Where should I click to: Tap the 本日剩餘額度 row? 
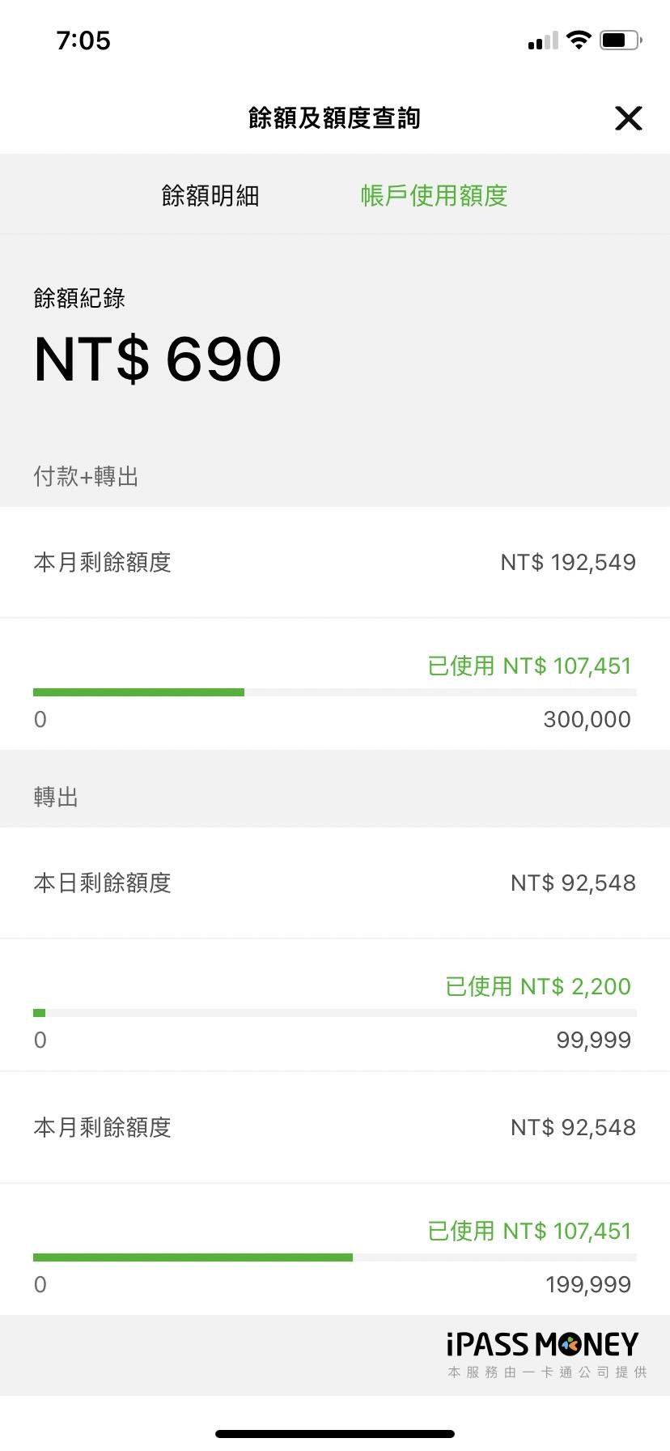(x=334, y=883)
